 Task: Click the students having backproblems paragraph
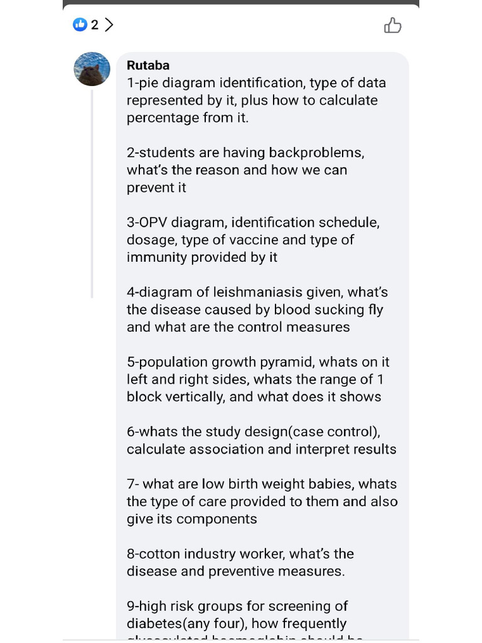click(x=245, y=170)
